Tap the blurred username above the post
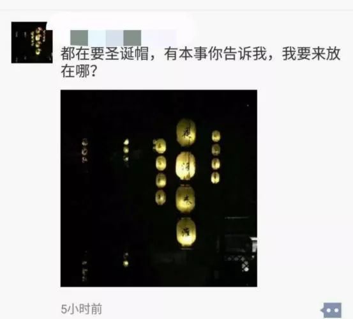This screenshot has height=319, width=353. (x=123, y=38)
